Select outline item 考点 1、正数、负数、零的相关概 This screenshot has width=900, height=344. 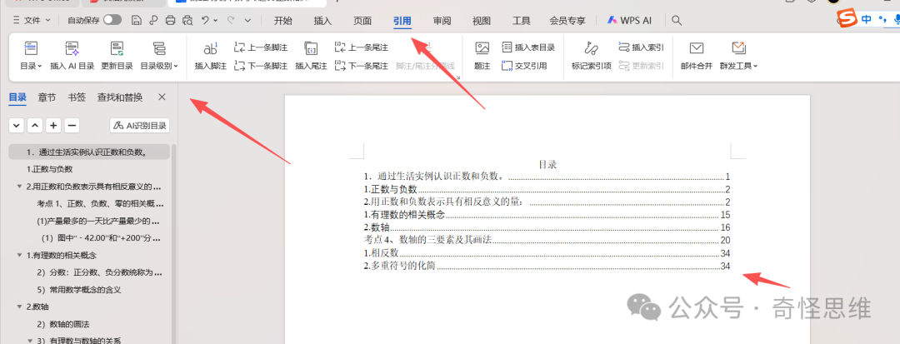pyautogui.click(x=101, y=203)
